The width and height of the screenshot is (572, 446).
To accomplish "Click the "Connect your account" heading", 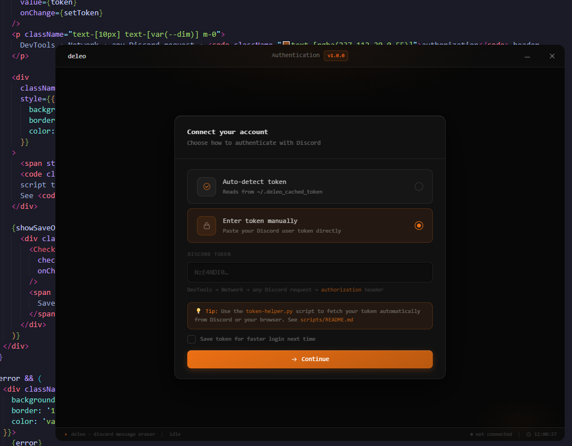I will 227,132.
